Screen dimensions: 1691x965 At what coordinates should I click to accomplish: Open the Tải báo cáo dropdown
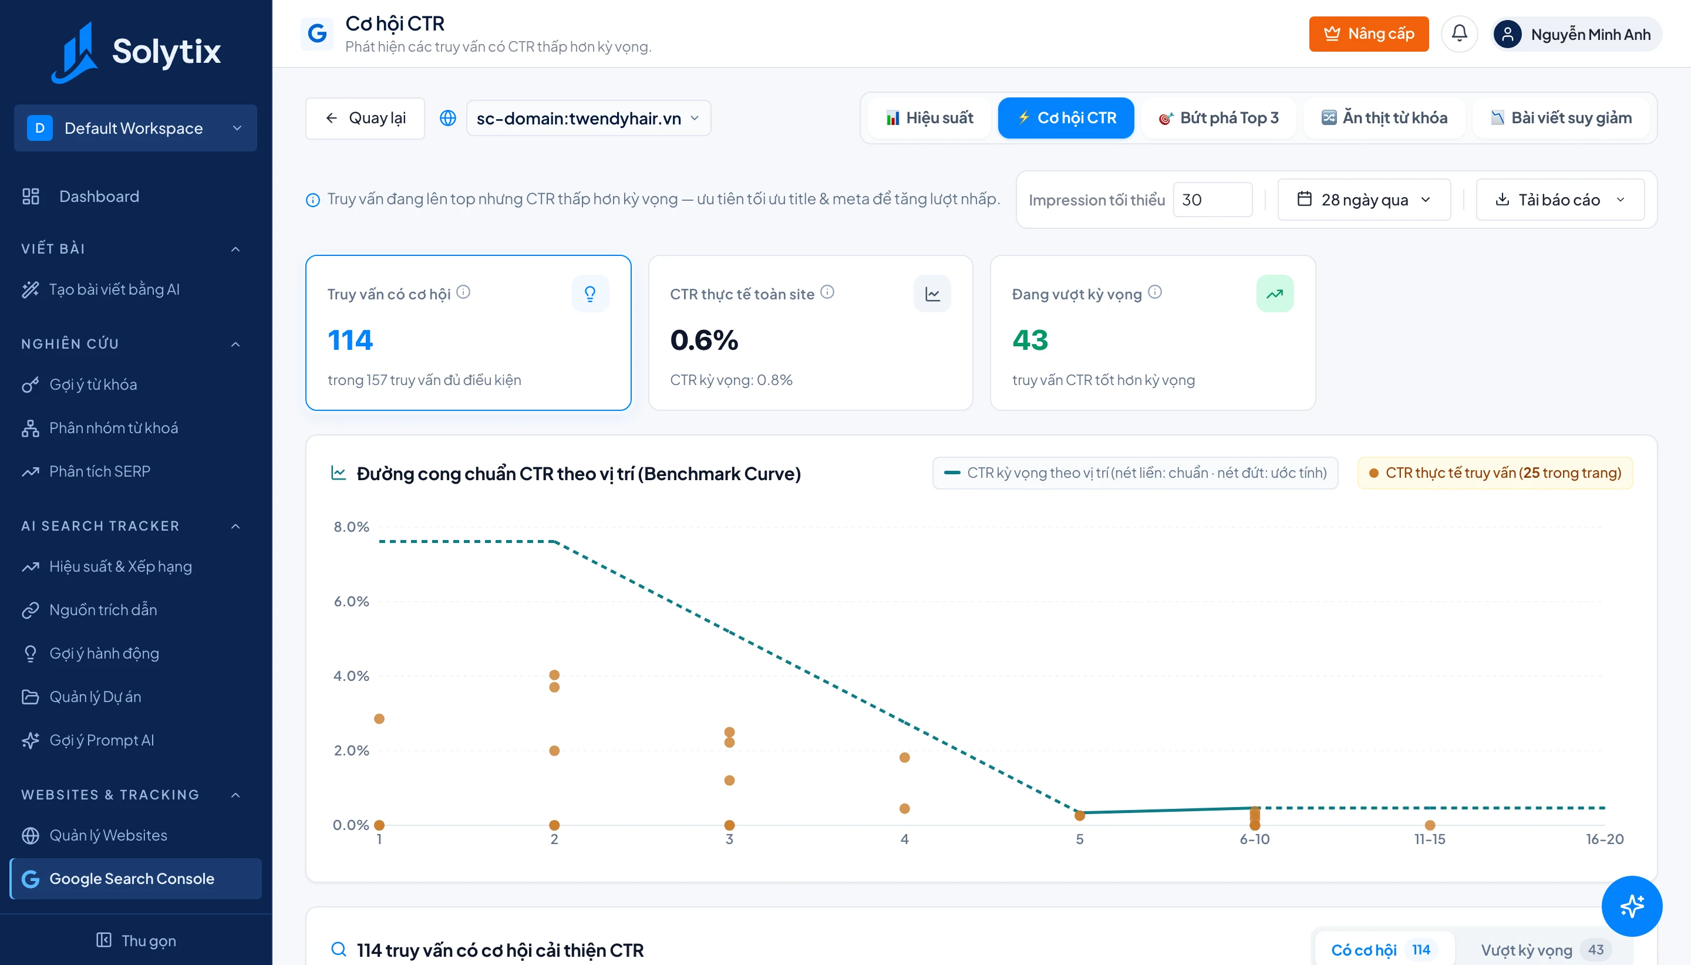click(x=1559, y=200)
